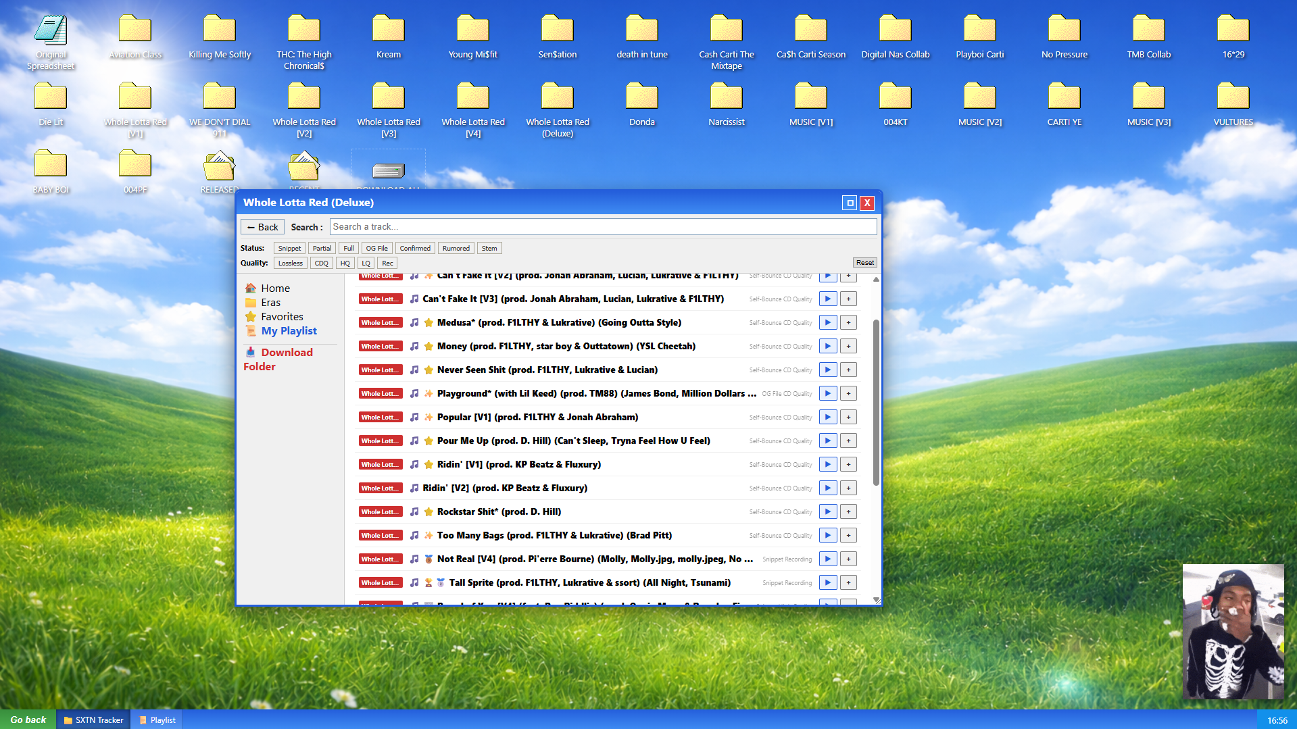Toggle the Snippet status filter

click(x=289, y=248)
